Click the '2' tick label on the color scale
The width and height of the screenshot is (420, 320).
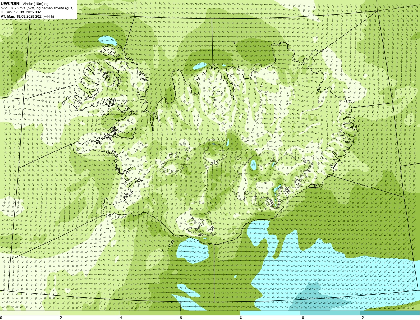point(61,318)
